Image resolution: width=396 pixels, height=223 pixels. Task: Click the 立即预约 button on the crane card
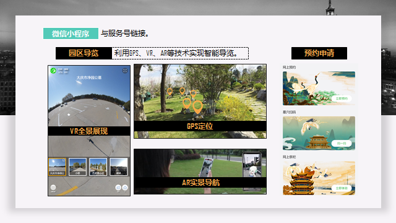342,98
